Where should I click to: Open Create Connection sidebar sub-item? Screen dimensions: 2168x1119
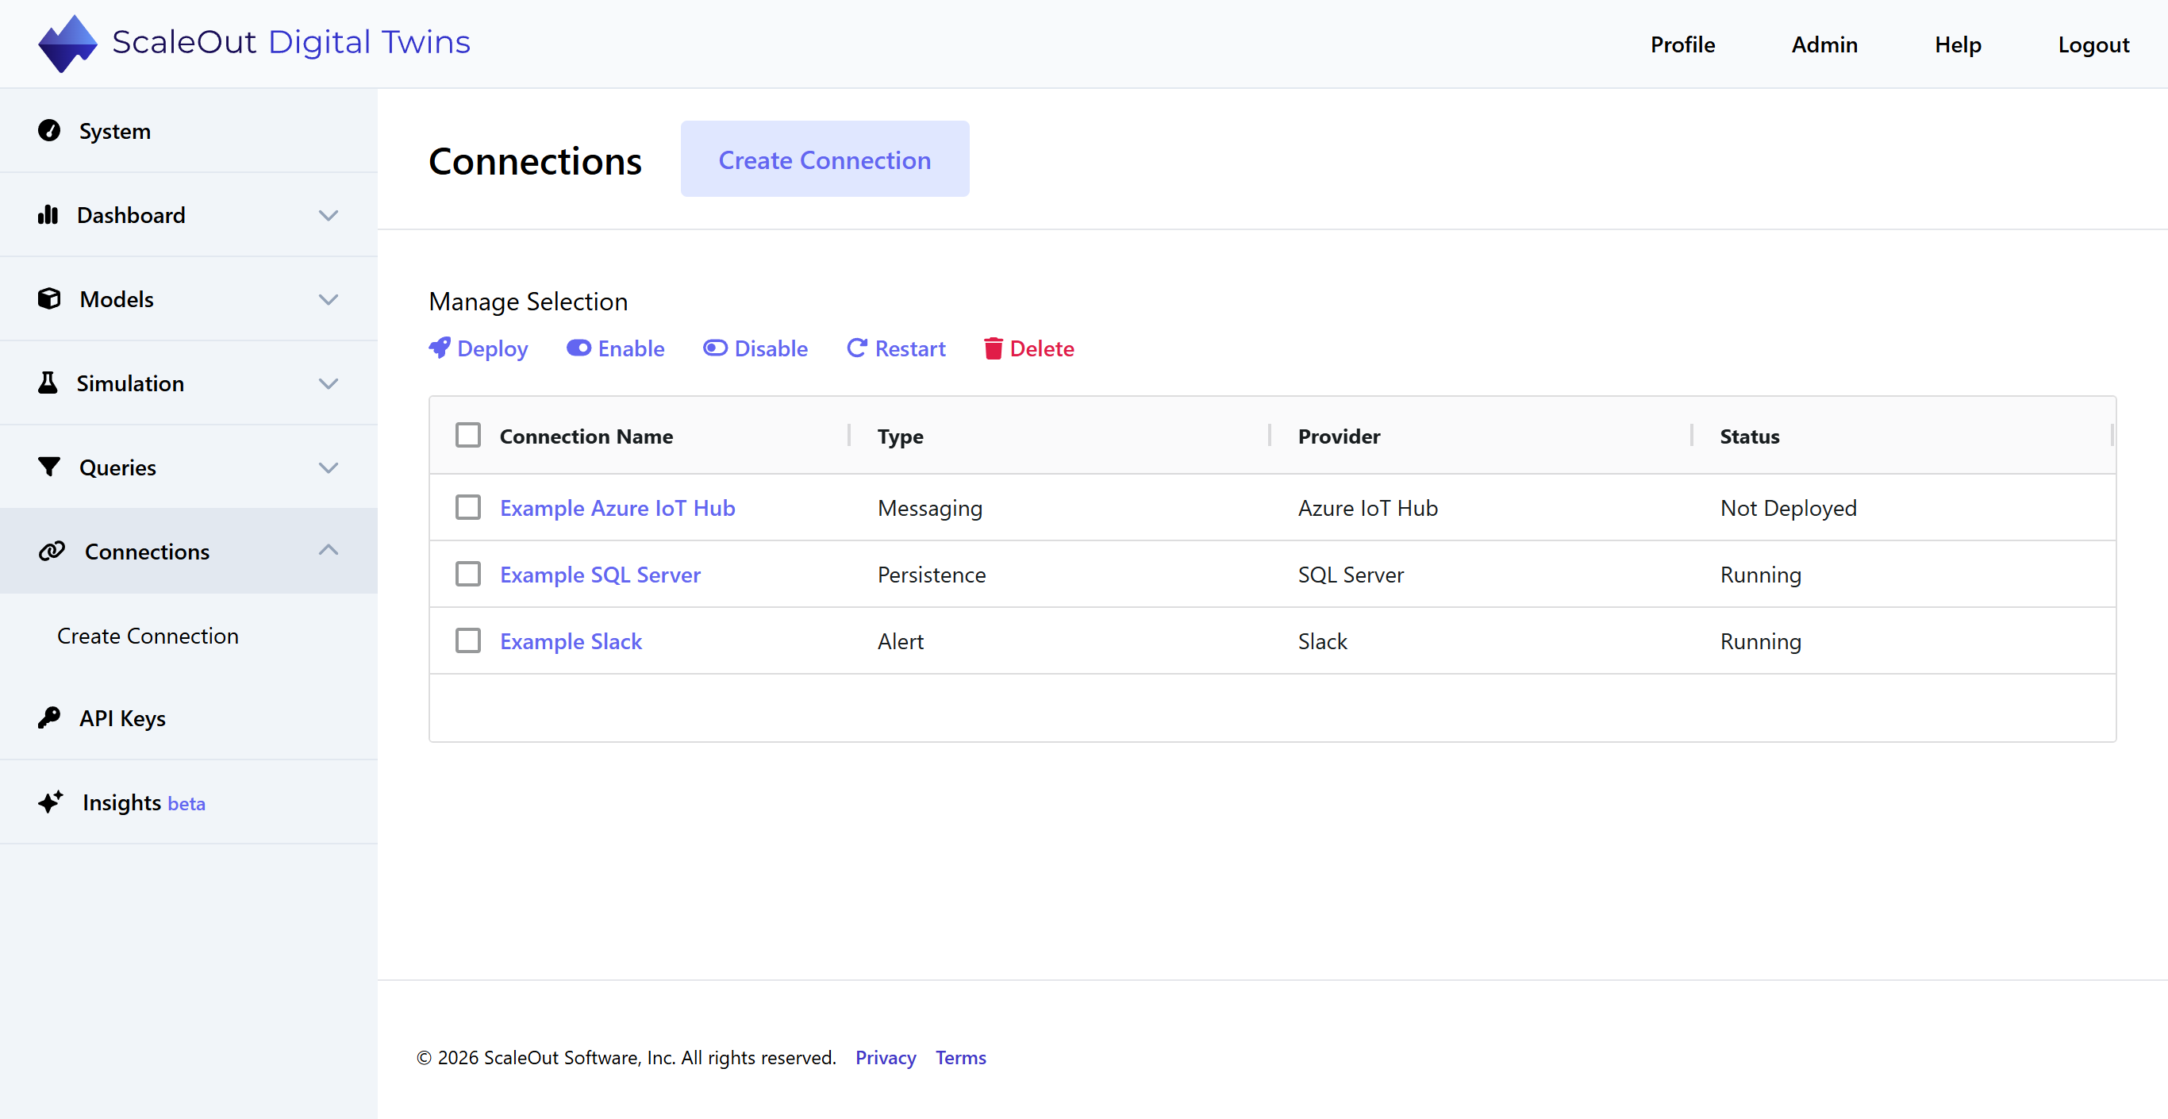click(x=148, y=636)
